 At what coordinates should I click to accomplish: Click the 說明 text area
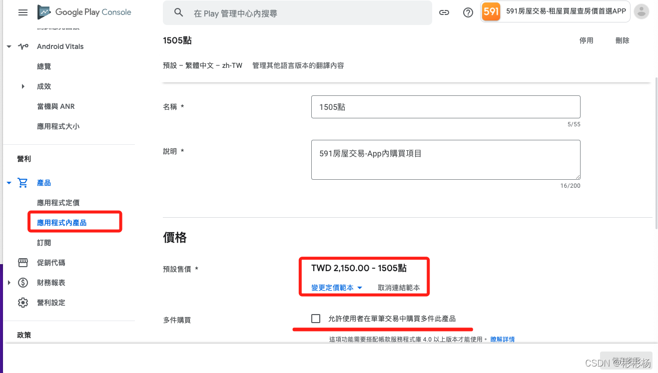pyautogui.click(x=446, y=160)
